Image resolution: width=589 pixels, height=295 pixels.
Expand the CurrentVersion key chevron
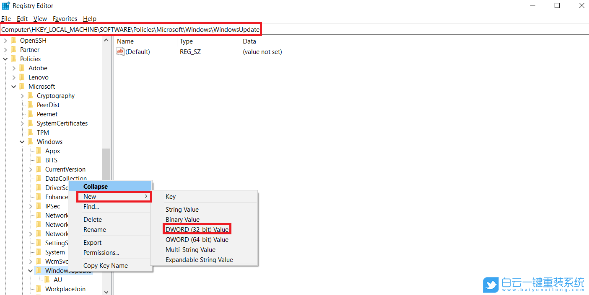tap(31, 169)
